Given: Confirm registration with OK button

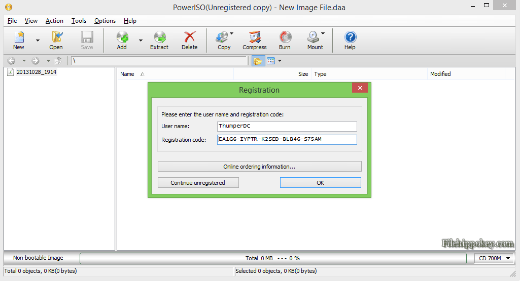Looking at the screenshot, I should pyautogui.click(x=320, y=183).
